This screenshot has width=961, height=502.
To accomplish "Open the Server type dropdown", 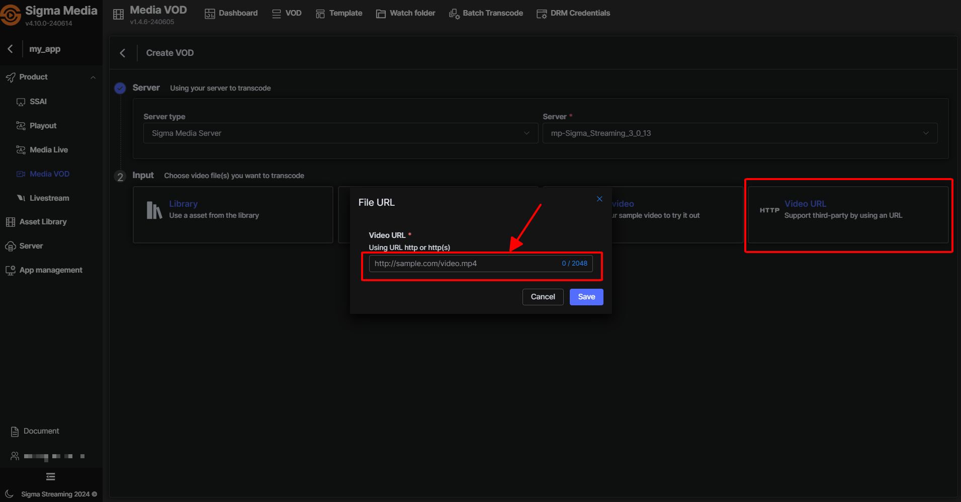I will pyautogui.click(x=340, y=133).
